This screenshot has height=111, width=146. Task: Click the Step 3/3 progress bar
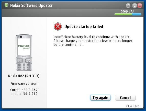coord(128,14)
